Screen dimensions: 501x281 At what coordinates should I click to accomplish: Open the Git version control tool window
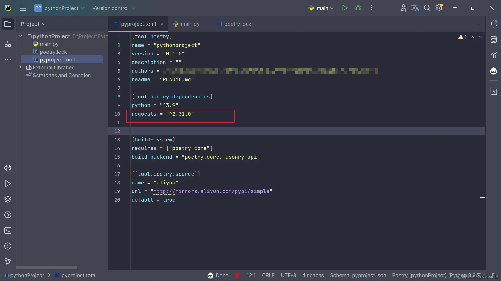coord(8,261)
